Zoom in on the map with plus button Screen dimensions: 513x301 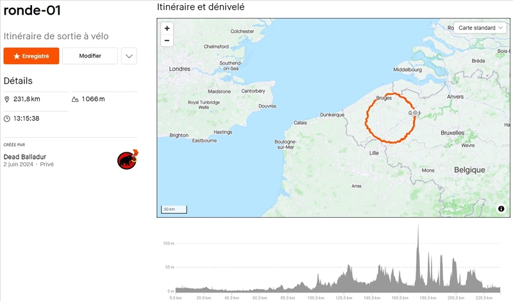[167, 29]
